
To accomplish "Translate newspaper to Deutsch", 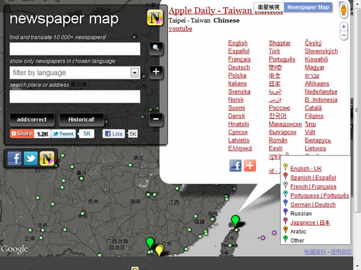I will pos(239,67).
